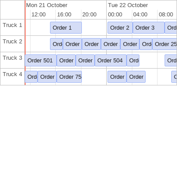
Task: Select Order 501 in Truck 3 row
Action: [x=41, y=61]
